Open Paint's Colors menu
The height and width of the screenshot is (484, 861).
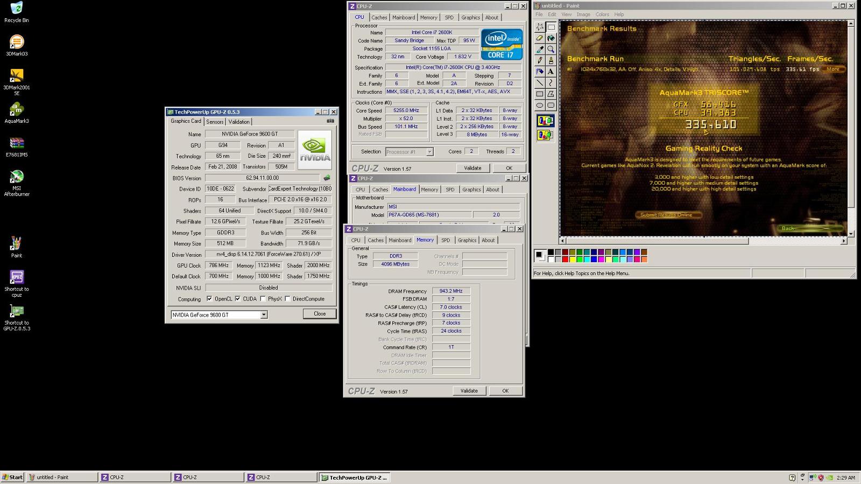tap(602, 15)
